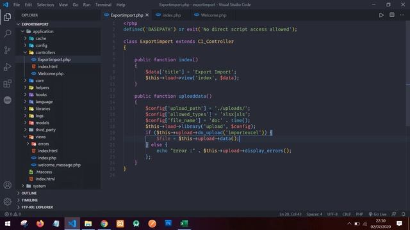This screenshot has height=230, width=410.
Task: Open the Help menu
Action: [120, 4]
